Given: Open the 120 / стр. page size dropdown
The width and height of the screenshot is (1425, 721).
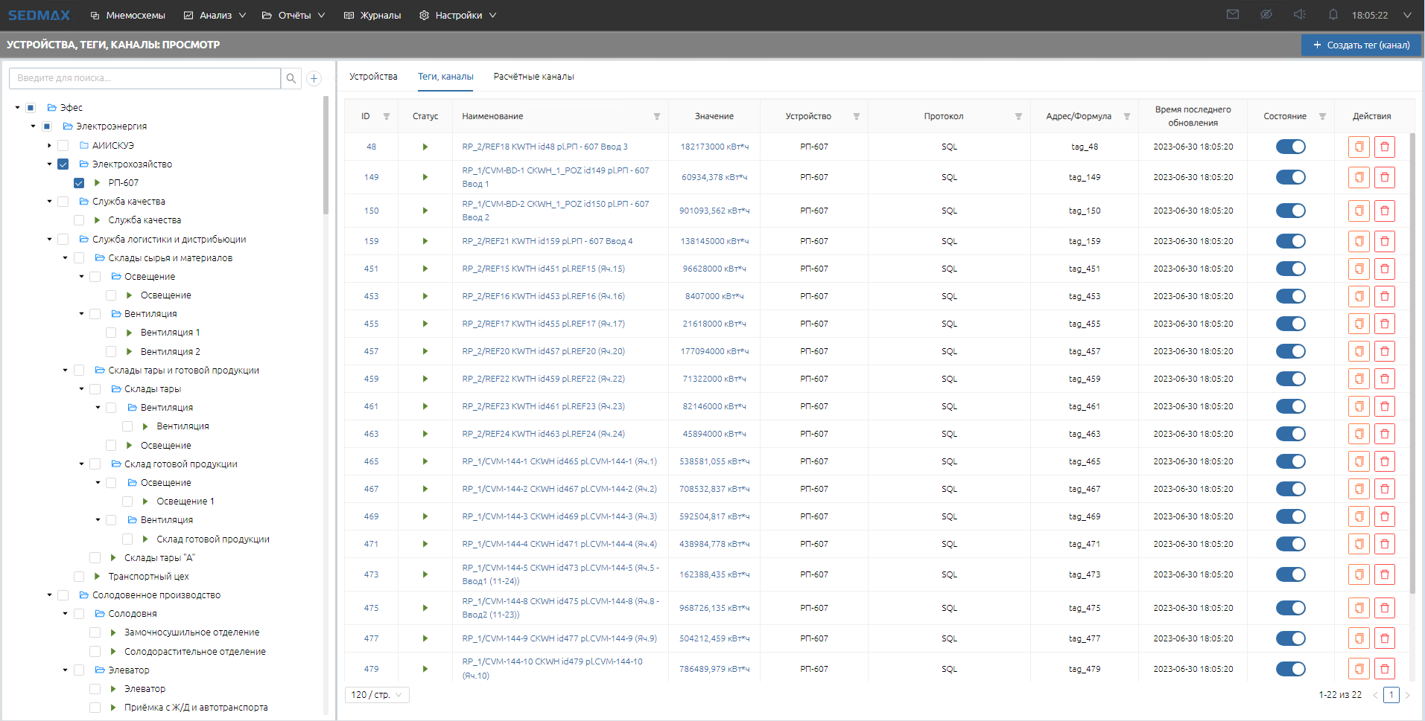Looking at the screenshot, I should tap(377, 695).
